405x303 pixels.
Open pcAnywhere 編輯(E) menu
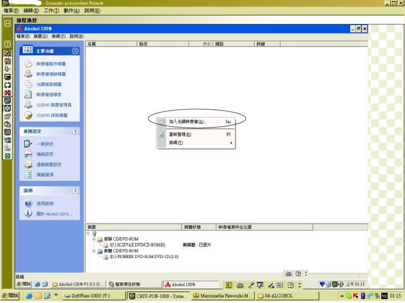click(x=31, y=11)
